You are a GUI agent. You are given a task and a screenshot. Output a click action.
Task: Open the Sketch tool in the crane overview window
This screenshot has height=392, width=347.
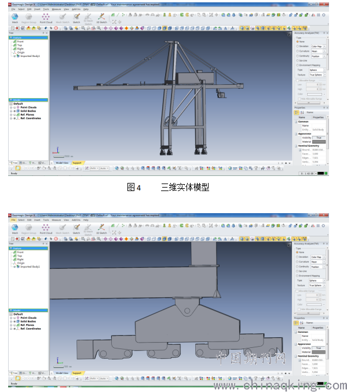[76, 18]
